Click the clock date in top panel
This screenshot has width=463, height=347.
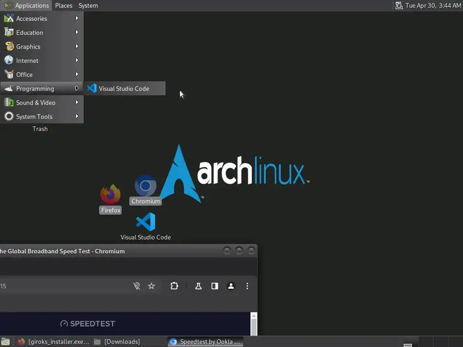click(x=433, y=5)
